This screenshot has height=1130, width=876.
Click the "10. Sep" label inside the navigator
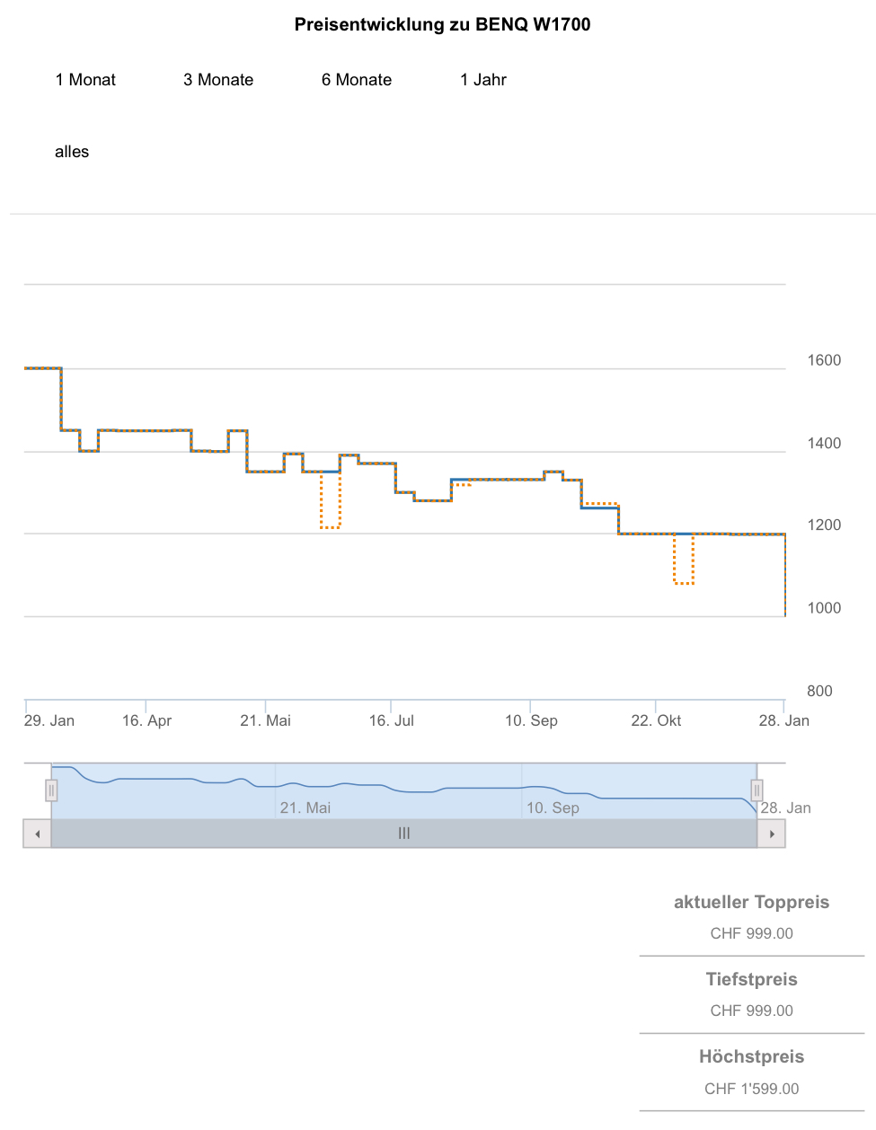[553, 808]
